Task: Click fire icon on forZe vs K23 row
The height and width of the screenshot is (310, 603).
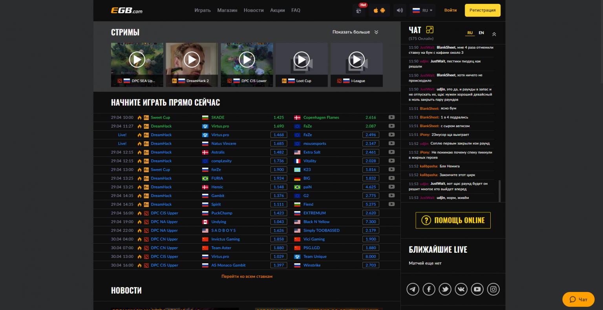Action: (139, 170)
